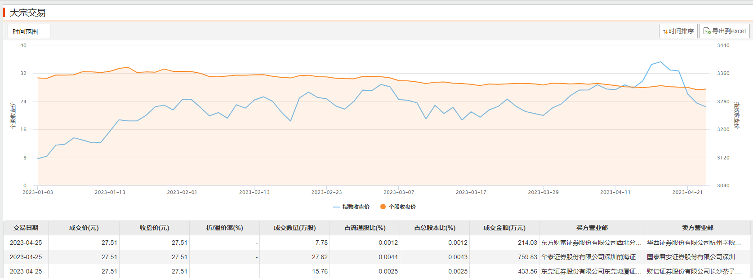This screenshot has height=278, width=753.
Task: Click seller 华西证券股份有限公司杭州学院
Action: pyautogui.click(x=694, y=243)
